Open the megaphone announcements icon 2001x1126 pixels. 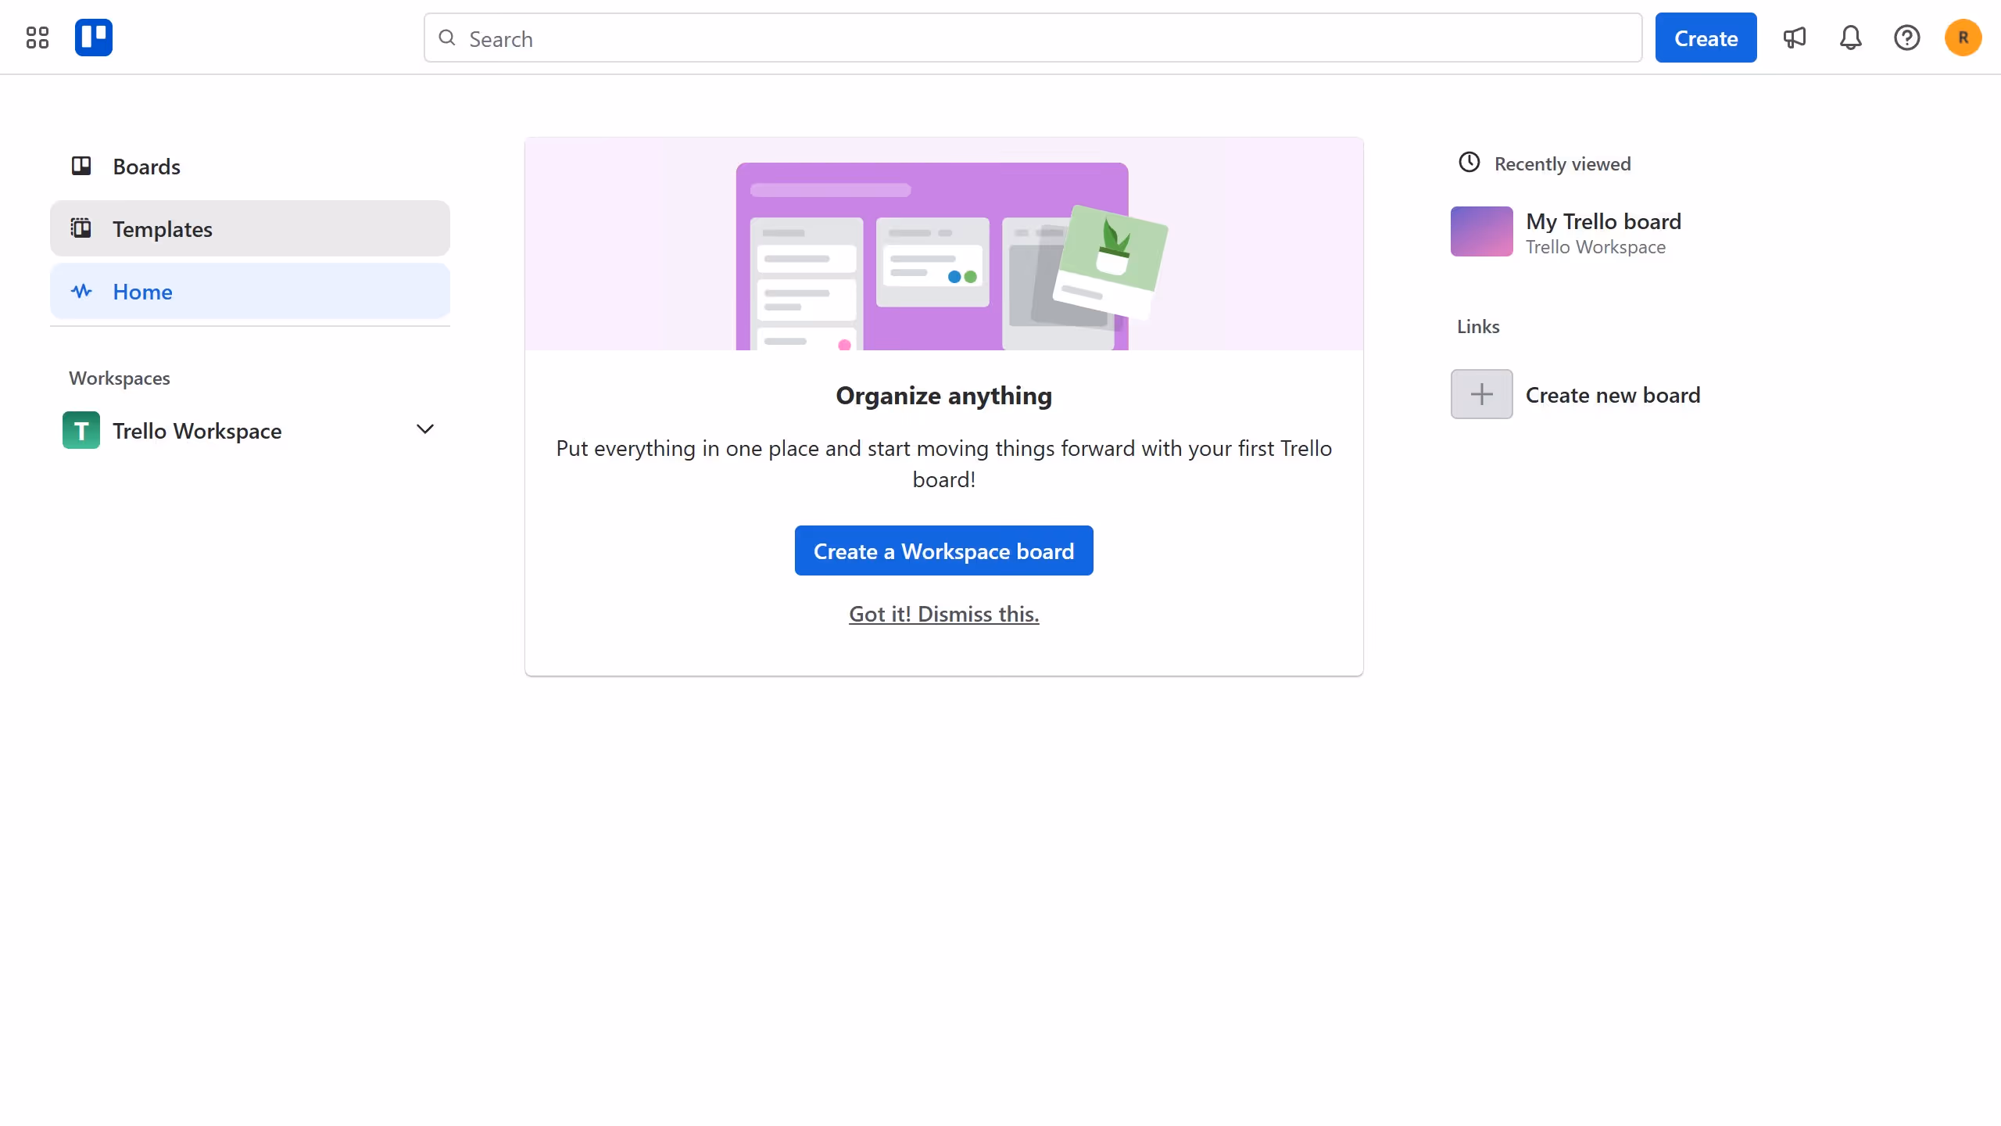[x=1795, y=38]
